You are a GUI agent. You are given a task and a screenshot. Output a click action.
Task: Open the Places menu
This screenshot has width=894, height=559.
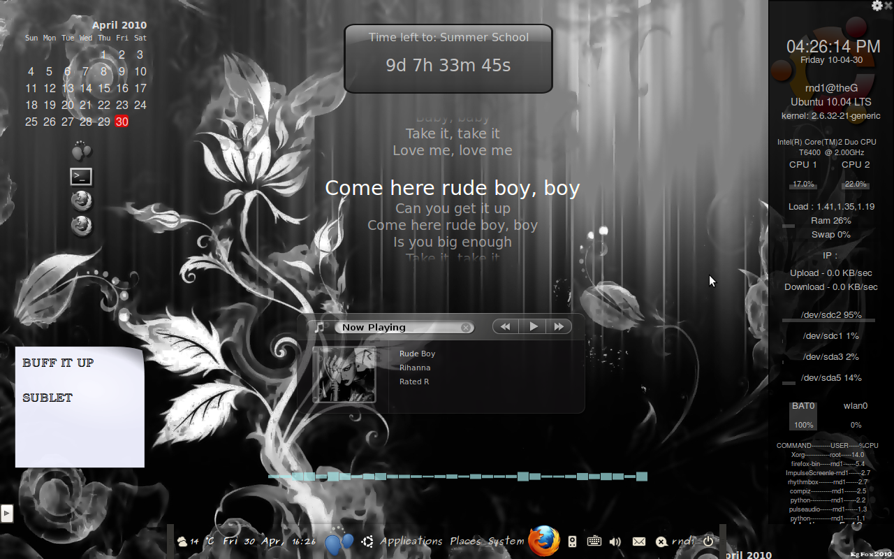click(465, 542)
